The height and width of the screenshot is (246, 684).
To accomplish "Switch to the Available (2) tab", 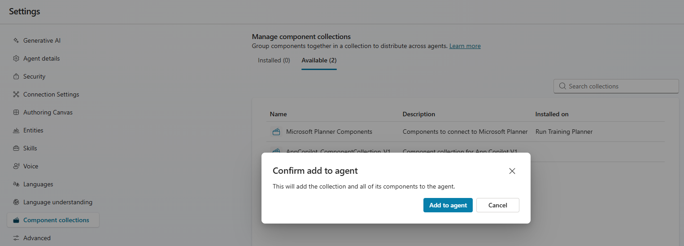I will [x=319, y=60].
